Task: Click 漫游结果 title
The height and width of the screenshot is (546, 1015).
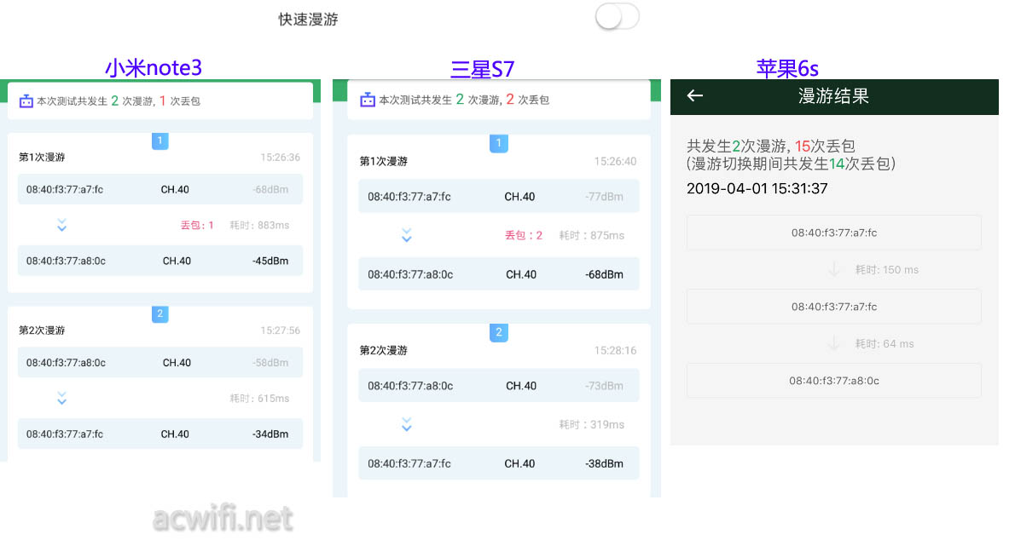Action: (833, 96)
